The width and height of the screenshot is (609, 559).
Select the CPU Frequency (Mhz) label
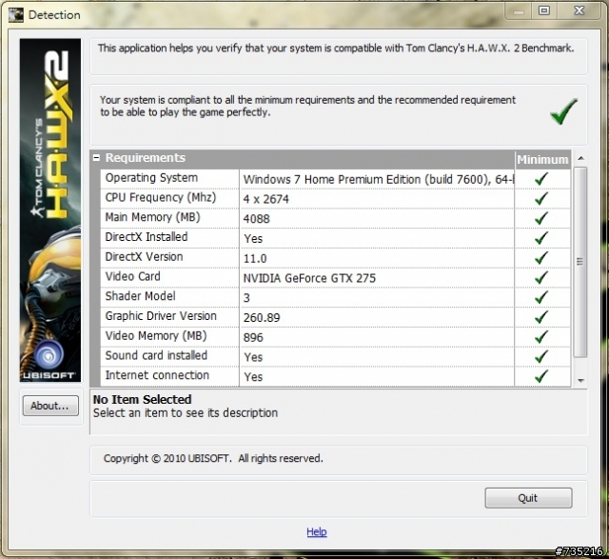[x=161, y=197]
